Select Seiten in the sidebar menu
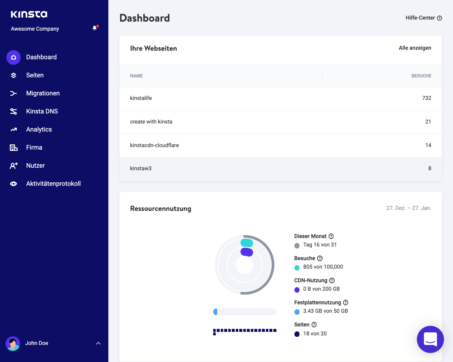 coord(35,75)
